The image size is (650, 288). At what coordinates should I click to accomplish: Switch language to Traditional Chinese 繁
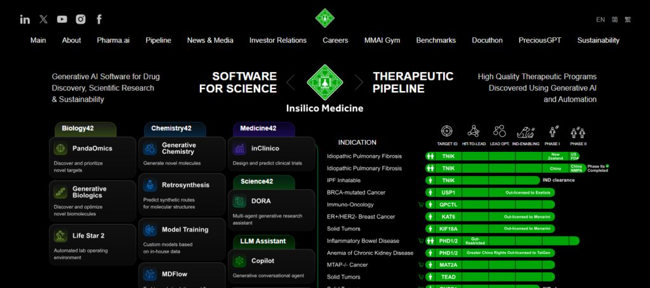click(628, 20)
